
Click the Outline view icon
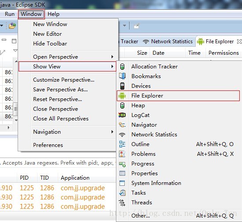coord(122,144)
